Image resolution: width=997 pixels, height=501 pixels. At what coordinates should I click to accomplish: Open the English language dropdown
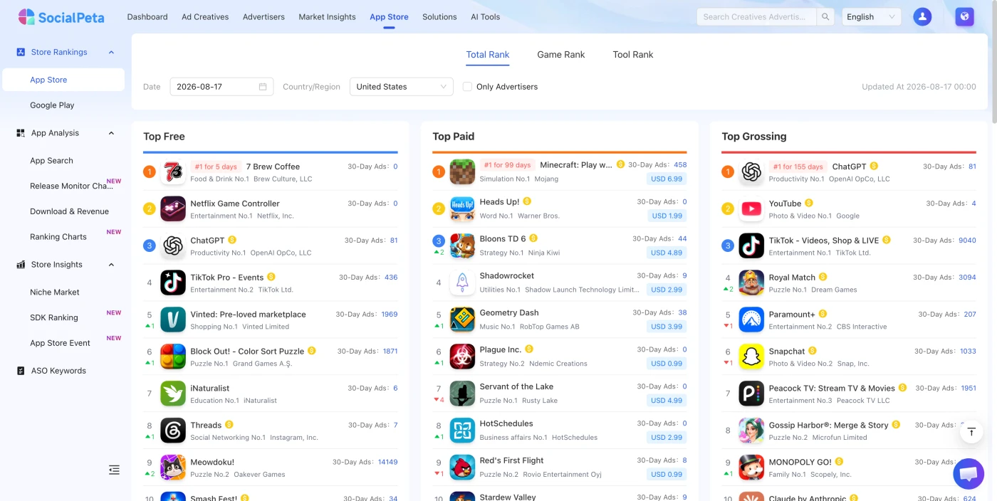click(872, 16)
